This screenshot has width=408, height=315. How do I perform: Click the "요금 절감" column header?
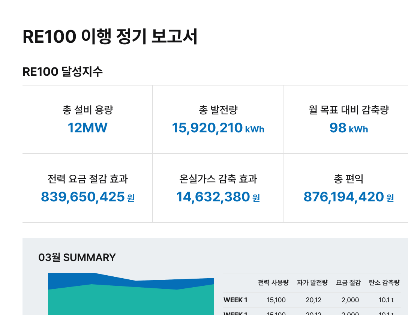[x=348, y=283]
